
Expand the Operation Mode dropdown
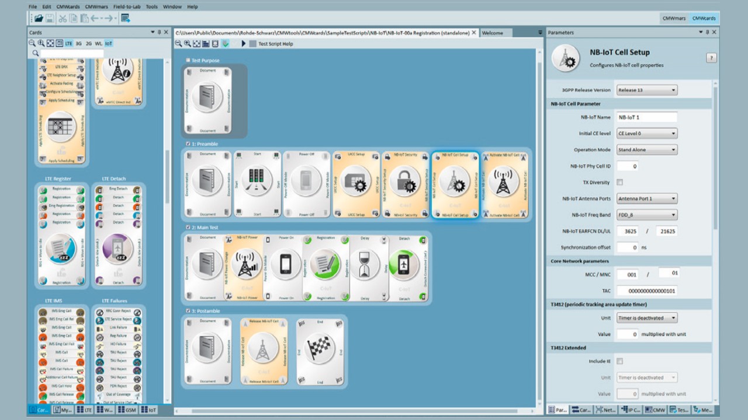[647, 150]
